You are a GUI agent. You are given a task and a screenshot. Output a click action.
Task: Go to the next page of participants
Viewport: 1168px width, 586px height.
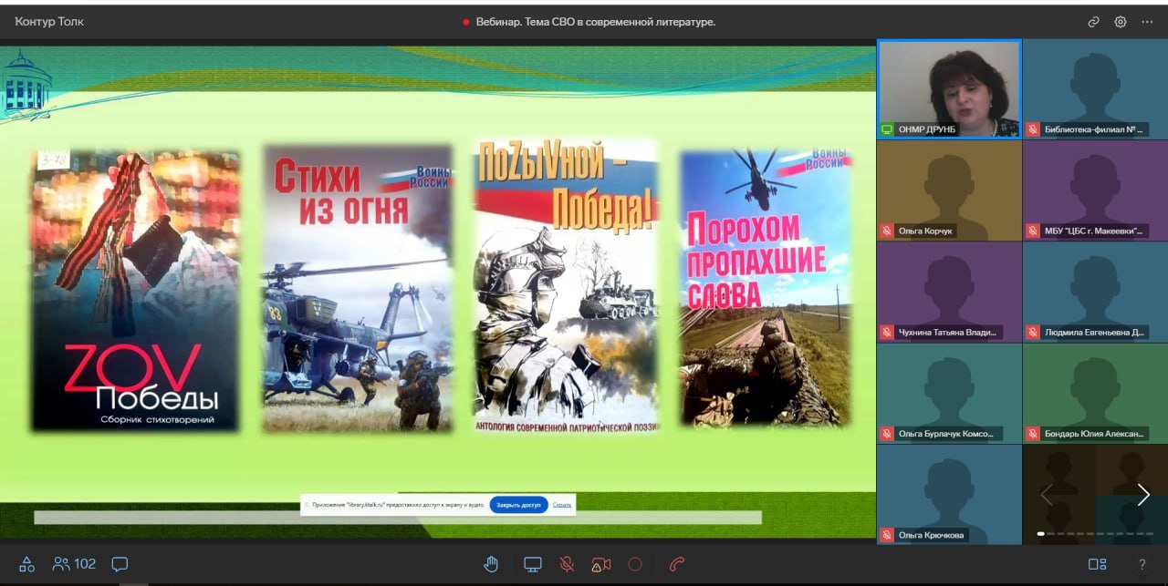click(x=1143, y=494)
